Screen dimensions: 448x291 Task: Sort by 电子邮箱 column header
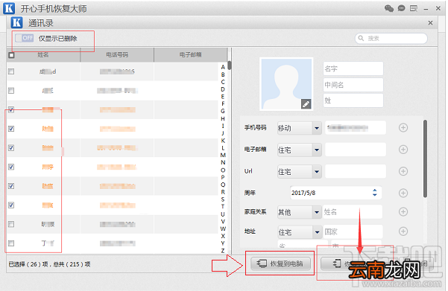pyautogui.click(x=190, y=55)
